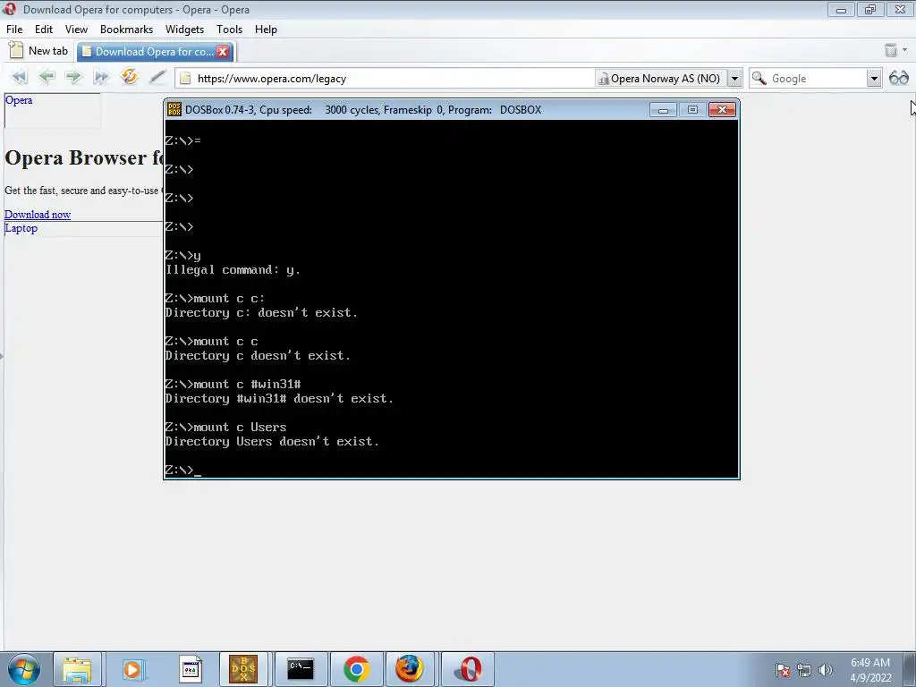Expand the closed tabs dropdown arrow
The height and width of the screenshot is (687, 916).
point(905,50)
